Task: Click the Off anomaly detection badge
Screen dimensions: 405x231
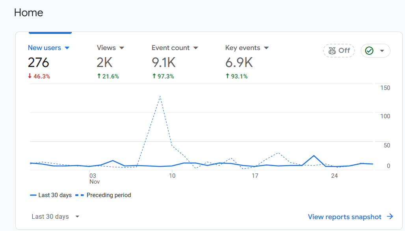Action: tap(338, 50)
